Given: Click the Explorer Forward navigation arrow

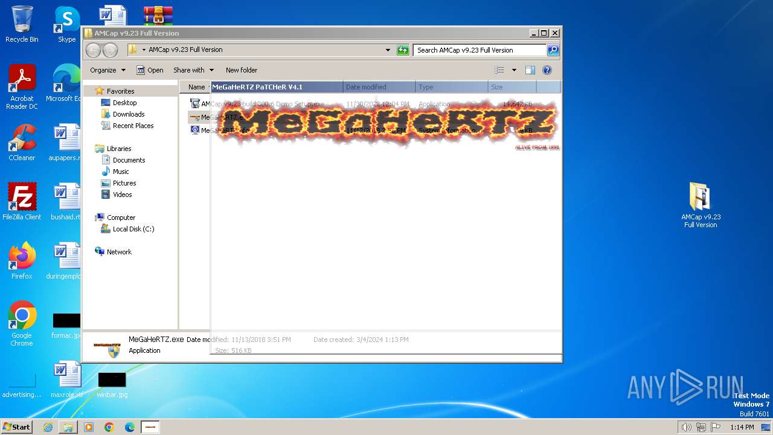Looking at the screenshot, I should [110, 50].
